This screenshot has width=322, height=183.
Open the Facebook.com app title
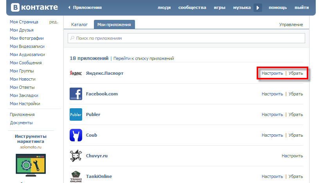[x=102, y=94]
